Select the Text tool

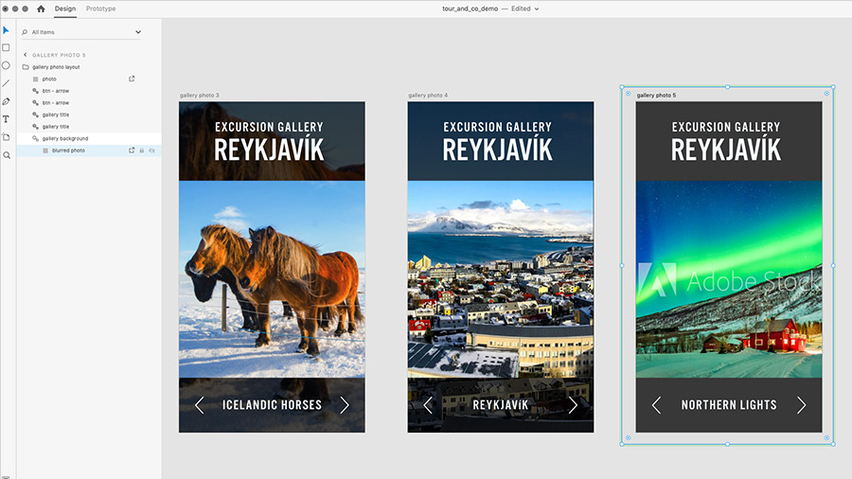point(6,119)
